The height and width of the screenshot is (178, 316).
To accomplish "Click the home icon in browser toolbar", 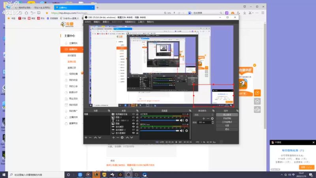I will click(26, 13).
